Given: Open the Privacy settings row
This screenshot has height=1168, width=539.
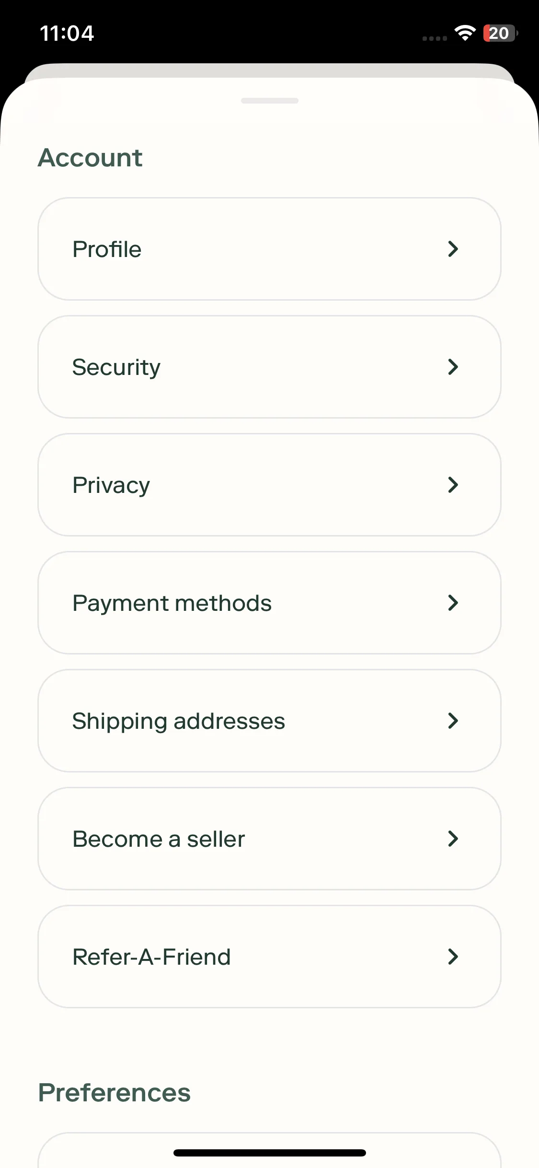Looking at the screenshot, I should point(269,485).
